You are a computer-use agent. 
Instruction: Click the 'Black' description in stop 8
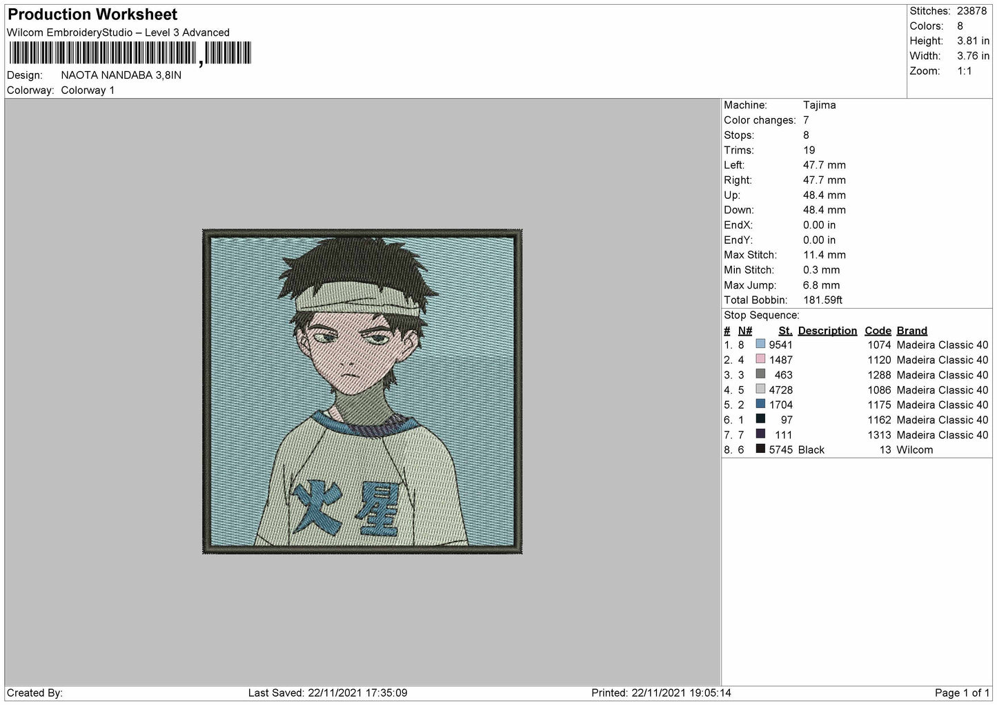(811, 450)
